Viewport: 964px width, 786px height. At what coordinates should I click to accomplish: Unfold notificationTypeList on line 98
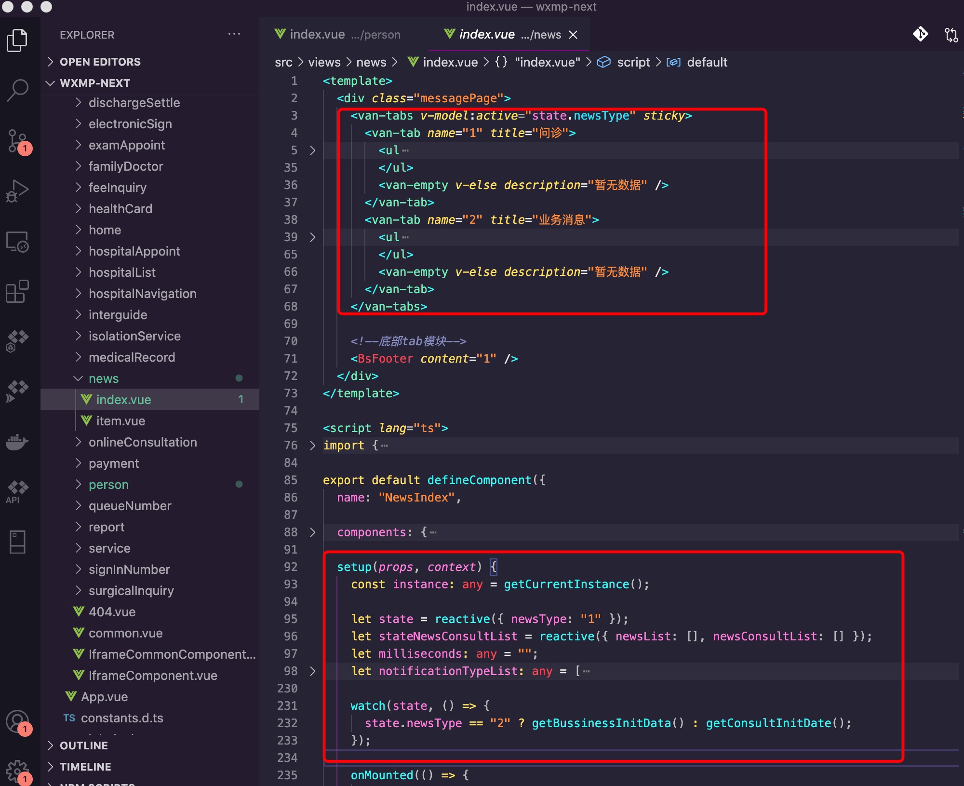coord(312,671)
